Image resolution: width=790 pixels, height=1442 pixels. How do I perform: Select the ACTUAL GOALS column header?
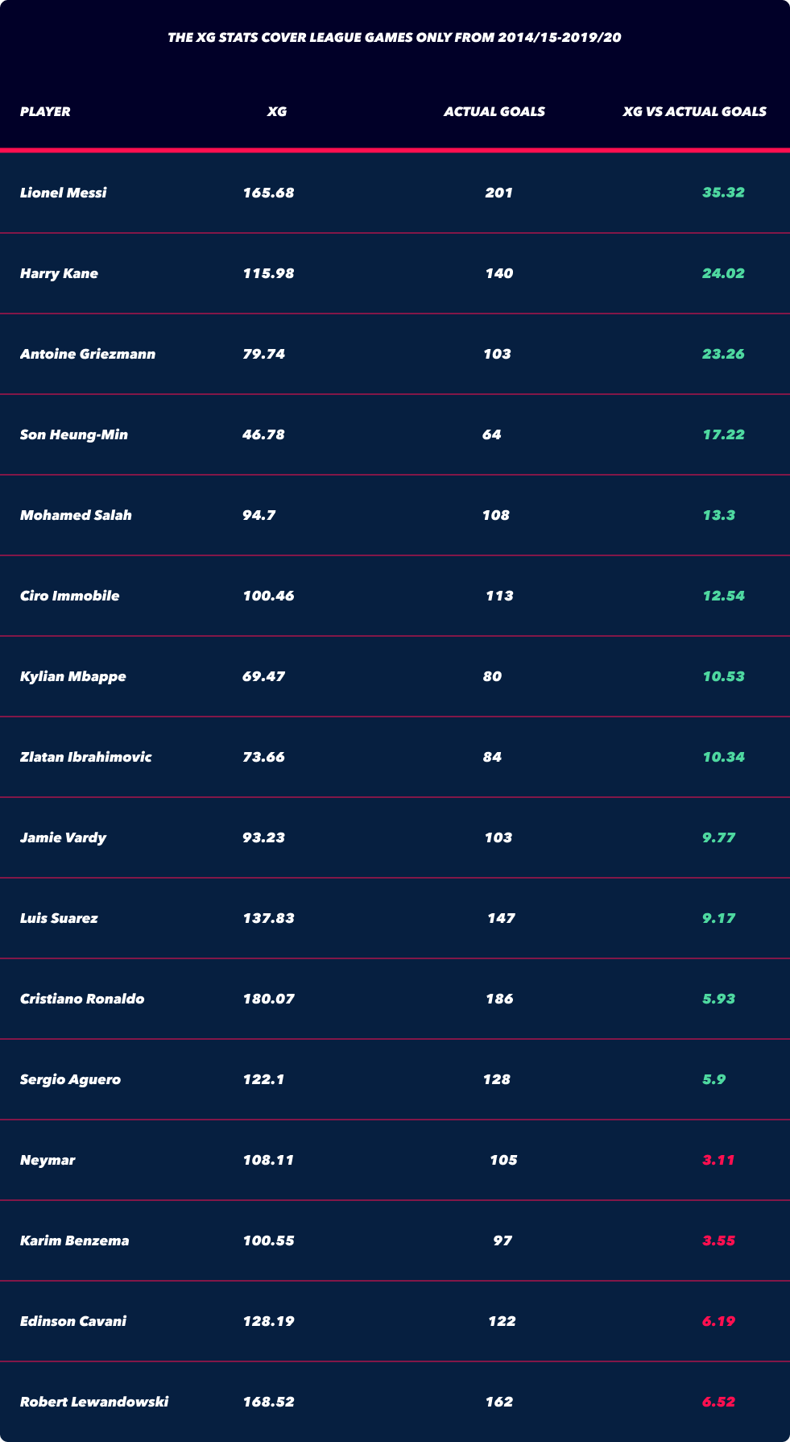click(494, 112)
